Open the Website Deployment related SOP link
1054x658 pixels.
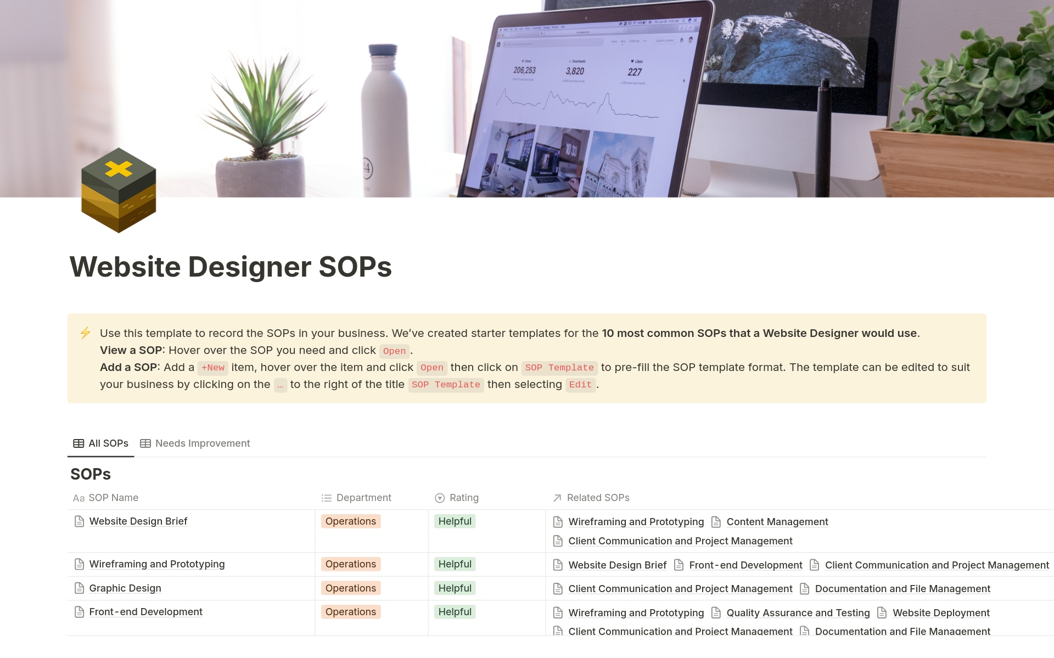[940, 613]
